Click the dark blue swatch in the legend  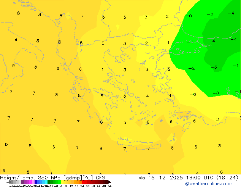[36, 182]
